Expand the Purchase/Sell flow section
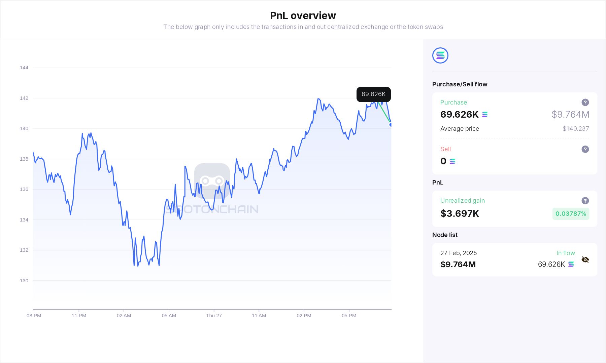The width and height of the screenshot is (606, 363). [460, 84]
